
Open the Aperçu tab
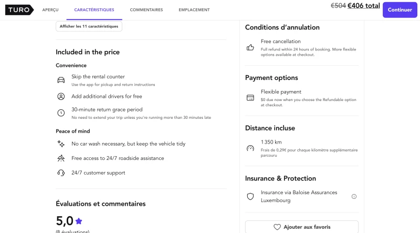(50, 10)
